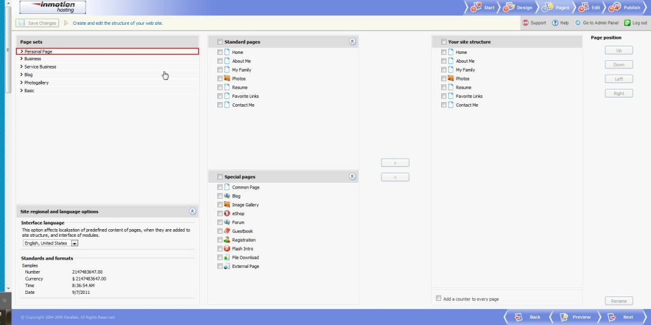The image size is (651, 325).
Task: Click the remove-from-structure left arrow button
Action: (x=395, y=177)
